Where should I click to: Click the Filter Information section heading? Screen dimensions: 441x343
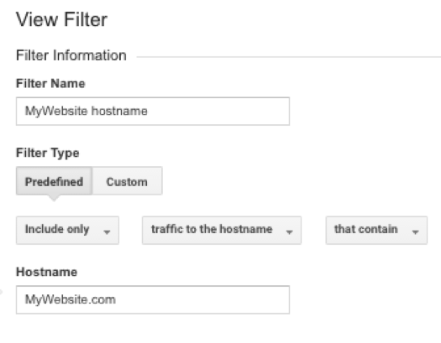[71, 55]
